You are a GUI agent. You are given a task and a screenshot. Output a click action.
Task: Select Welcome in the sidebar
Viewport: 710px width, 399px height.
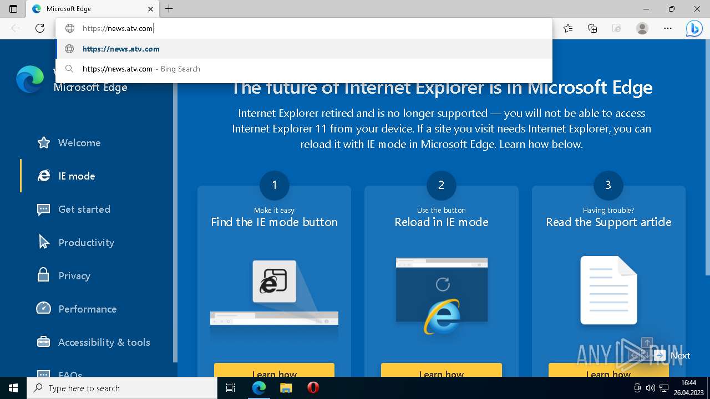point(79,142)
